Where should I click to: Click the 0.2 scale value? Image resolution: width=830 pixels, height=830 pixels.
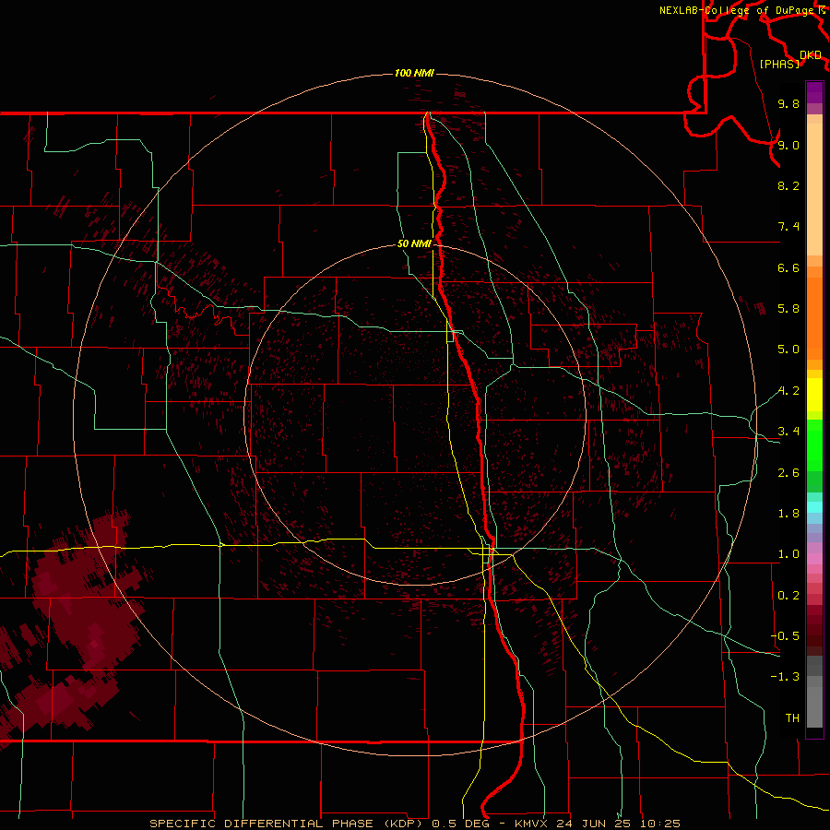(x=788, y=596)
